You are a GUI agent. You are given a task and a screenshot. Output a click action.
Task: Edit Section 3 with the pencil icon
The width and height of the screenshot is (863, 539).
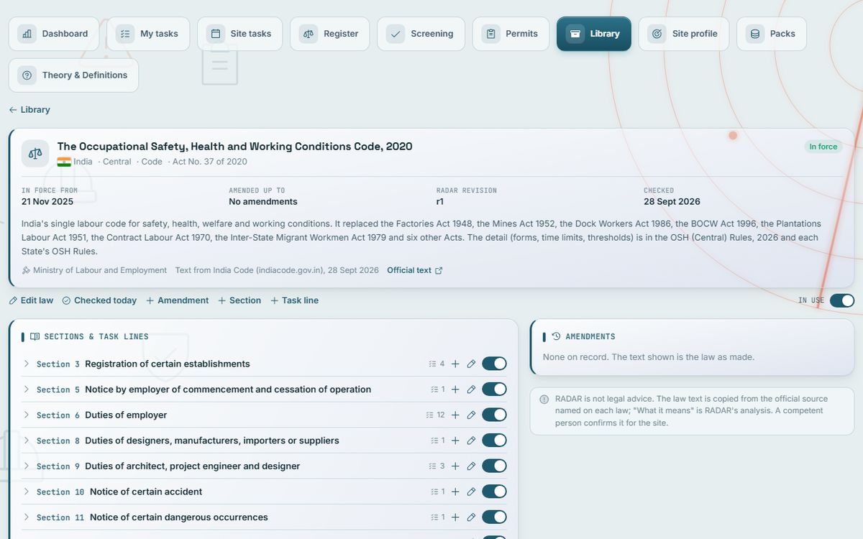pyautogui.click(x=471, y=364)
